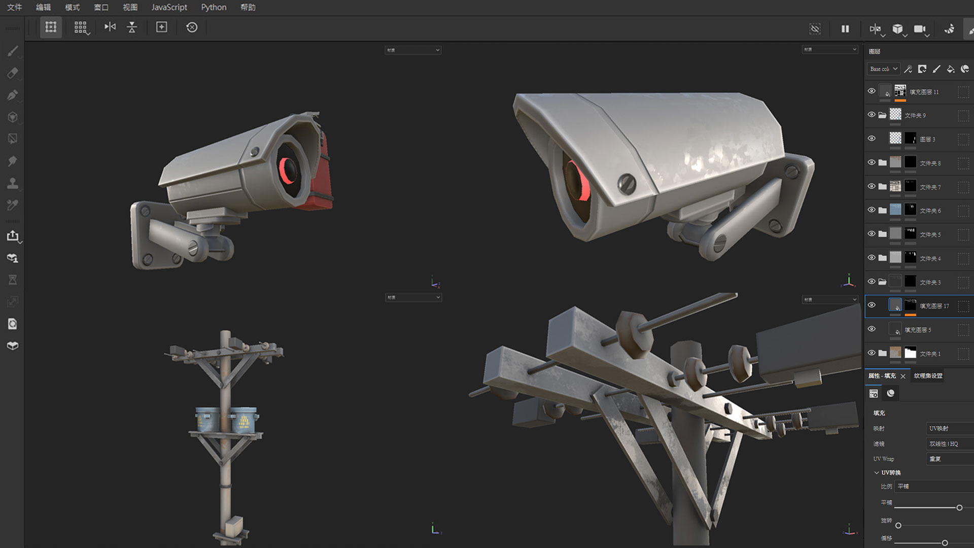Click the camera icon in top toolbar
Viewport: 974px width, 548px height.
pyautogui.click(x=919, y=29)
